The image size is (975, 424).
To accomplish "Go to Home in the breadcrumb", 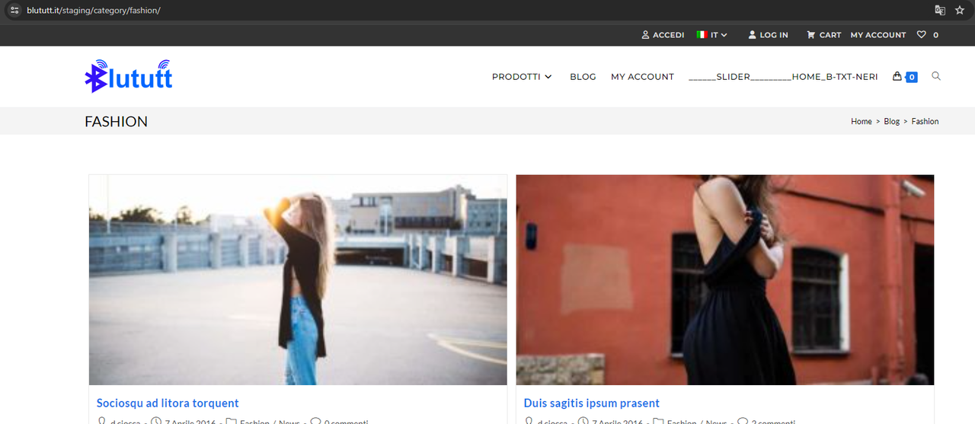I will pos(862,122).
